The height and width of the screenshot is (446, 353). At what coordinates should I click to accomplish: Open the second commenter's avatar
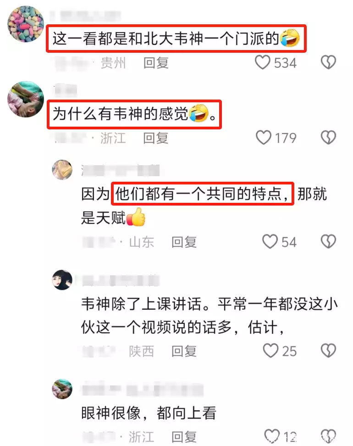[x=26, y=99]
